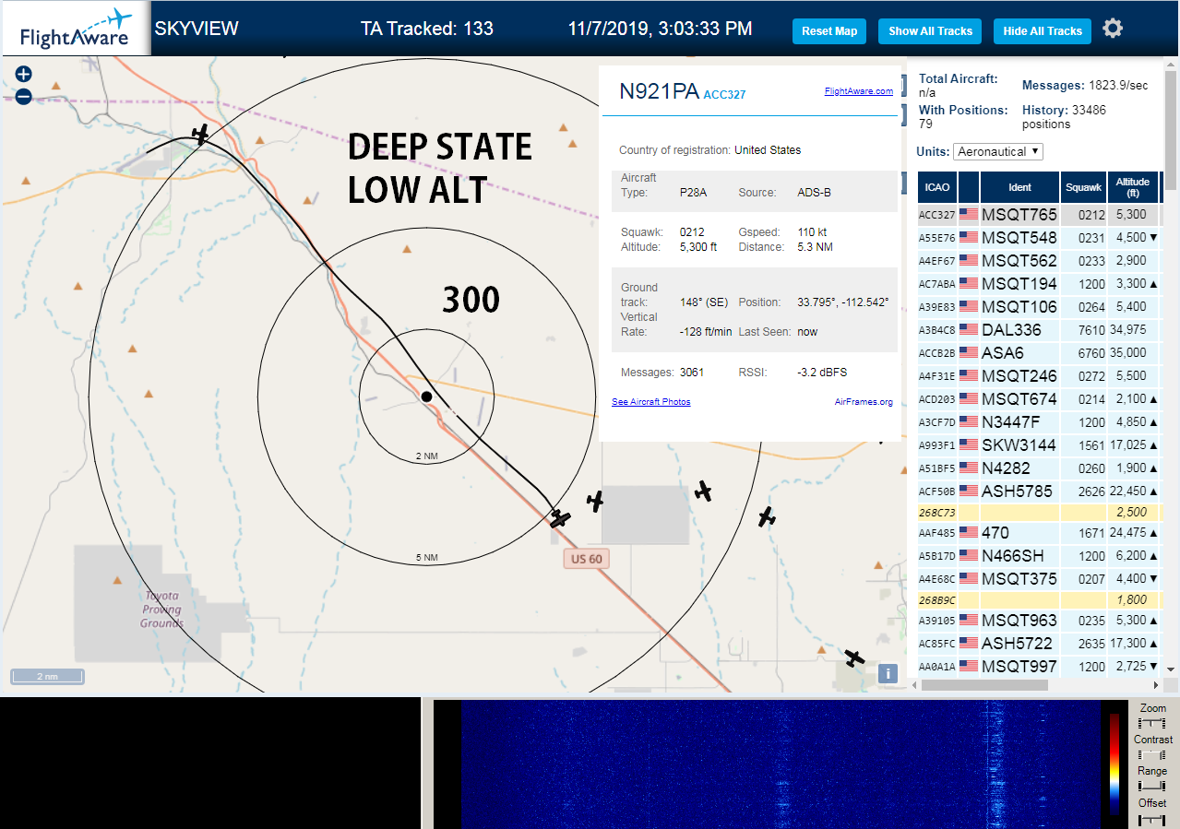Screen dimensions: 1180x829
Task: Adjust the Range slider in spectrum controls
Action: (1153, 786)
